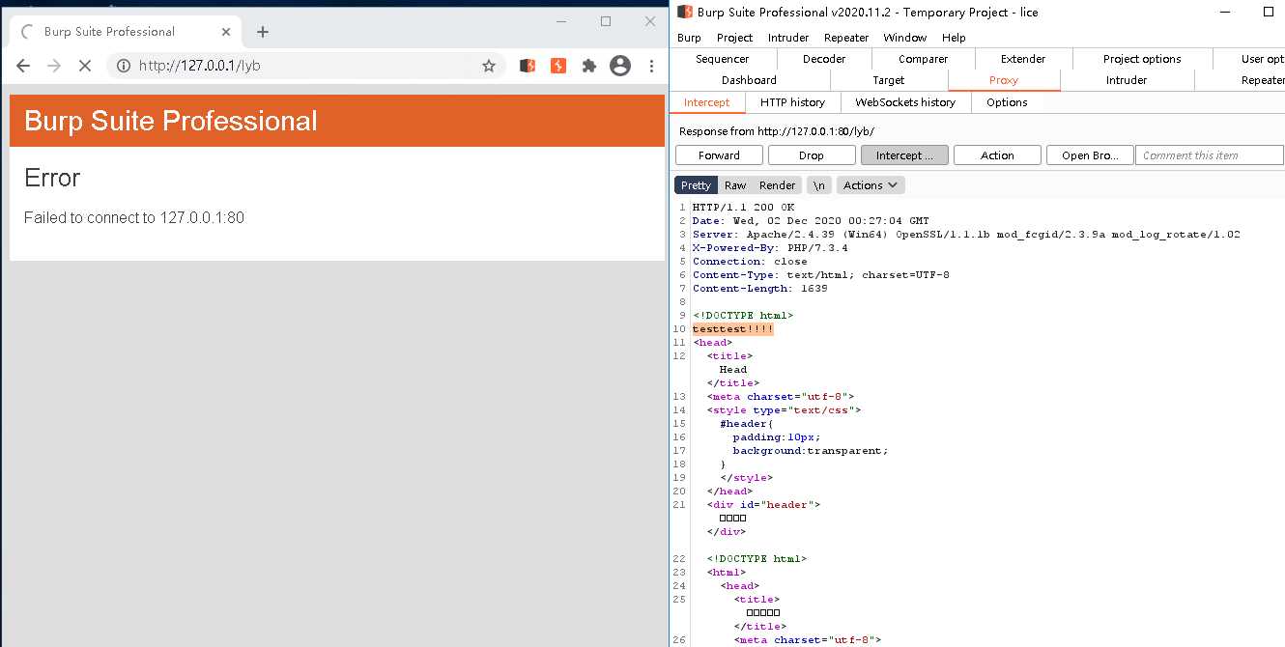Click the HTTP/1.1 200 OK status line
Screen dimensions: 1285x647
click(743, 208)
